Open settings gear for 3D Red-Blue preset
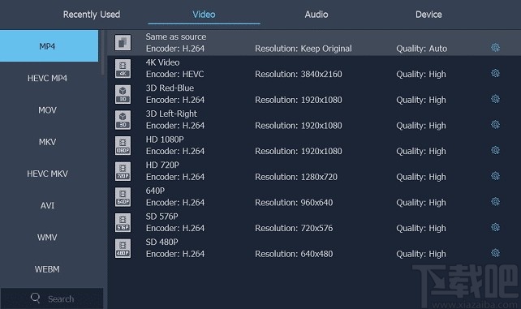Viewport: 521px width, 309px height. (495, 99)
